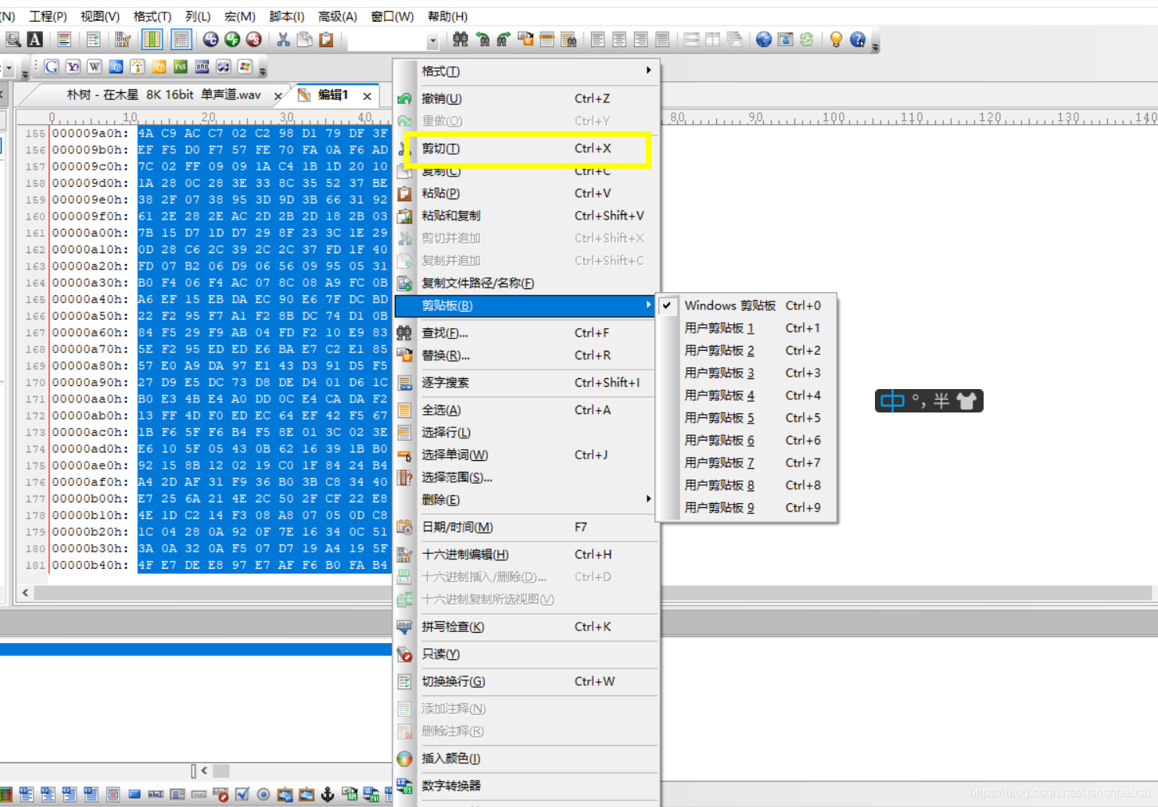Click the Yahoo search toolbar icon

pos(73,66)
